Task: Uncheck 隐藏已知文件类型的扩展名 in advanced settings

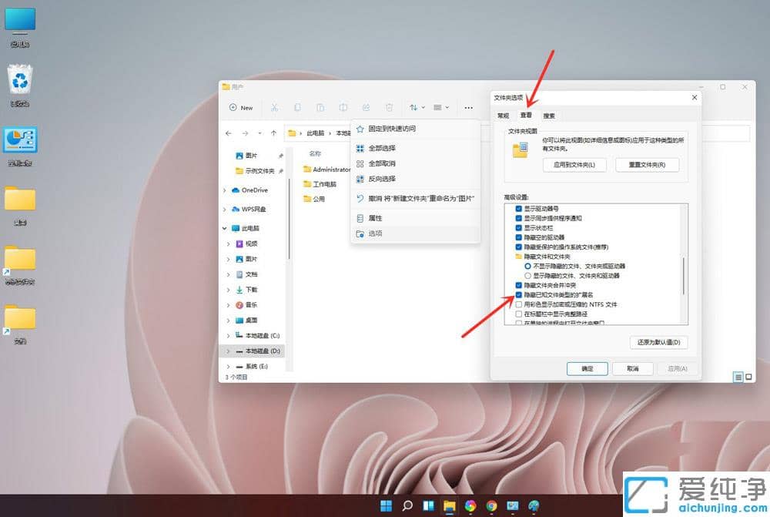Action: [518, 295]
